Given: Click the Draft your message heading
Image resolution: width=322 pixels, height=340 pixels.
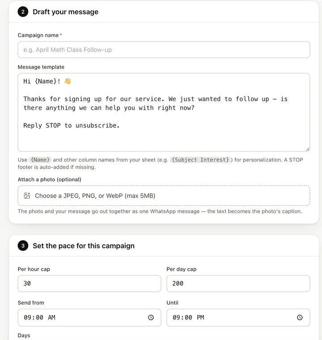Looking at the screenshot, I should 65,12.
